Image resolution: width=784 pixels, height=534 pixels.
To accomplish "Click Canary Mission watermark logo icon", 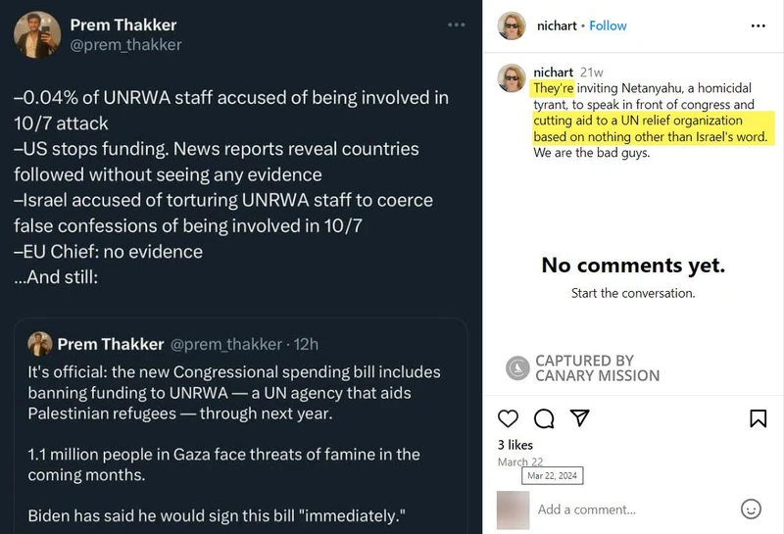I will point(517,368).
